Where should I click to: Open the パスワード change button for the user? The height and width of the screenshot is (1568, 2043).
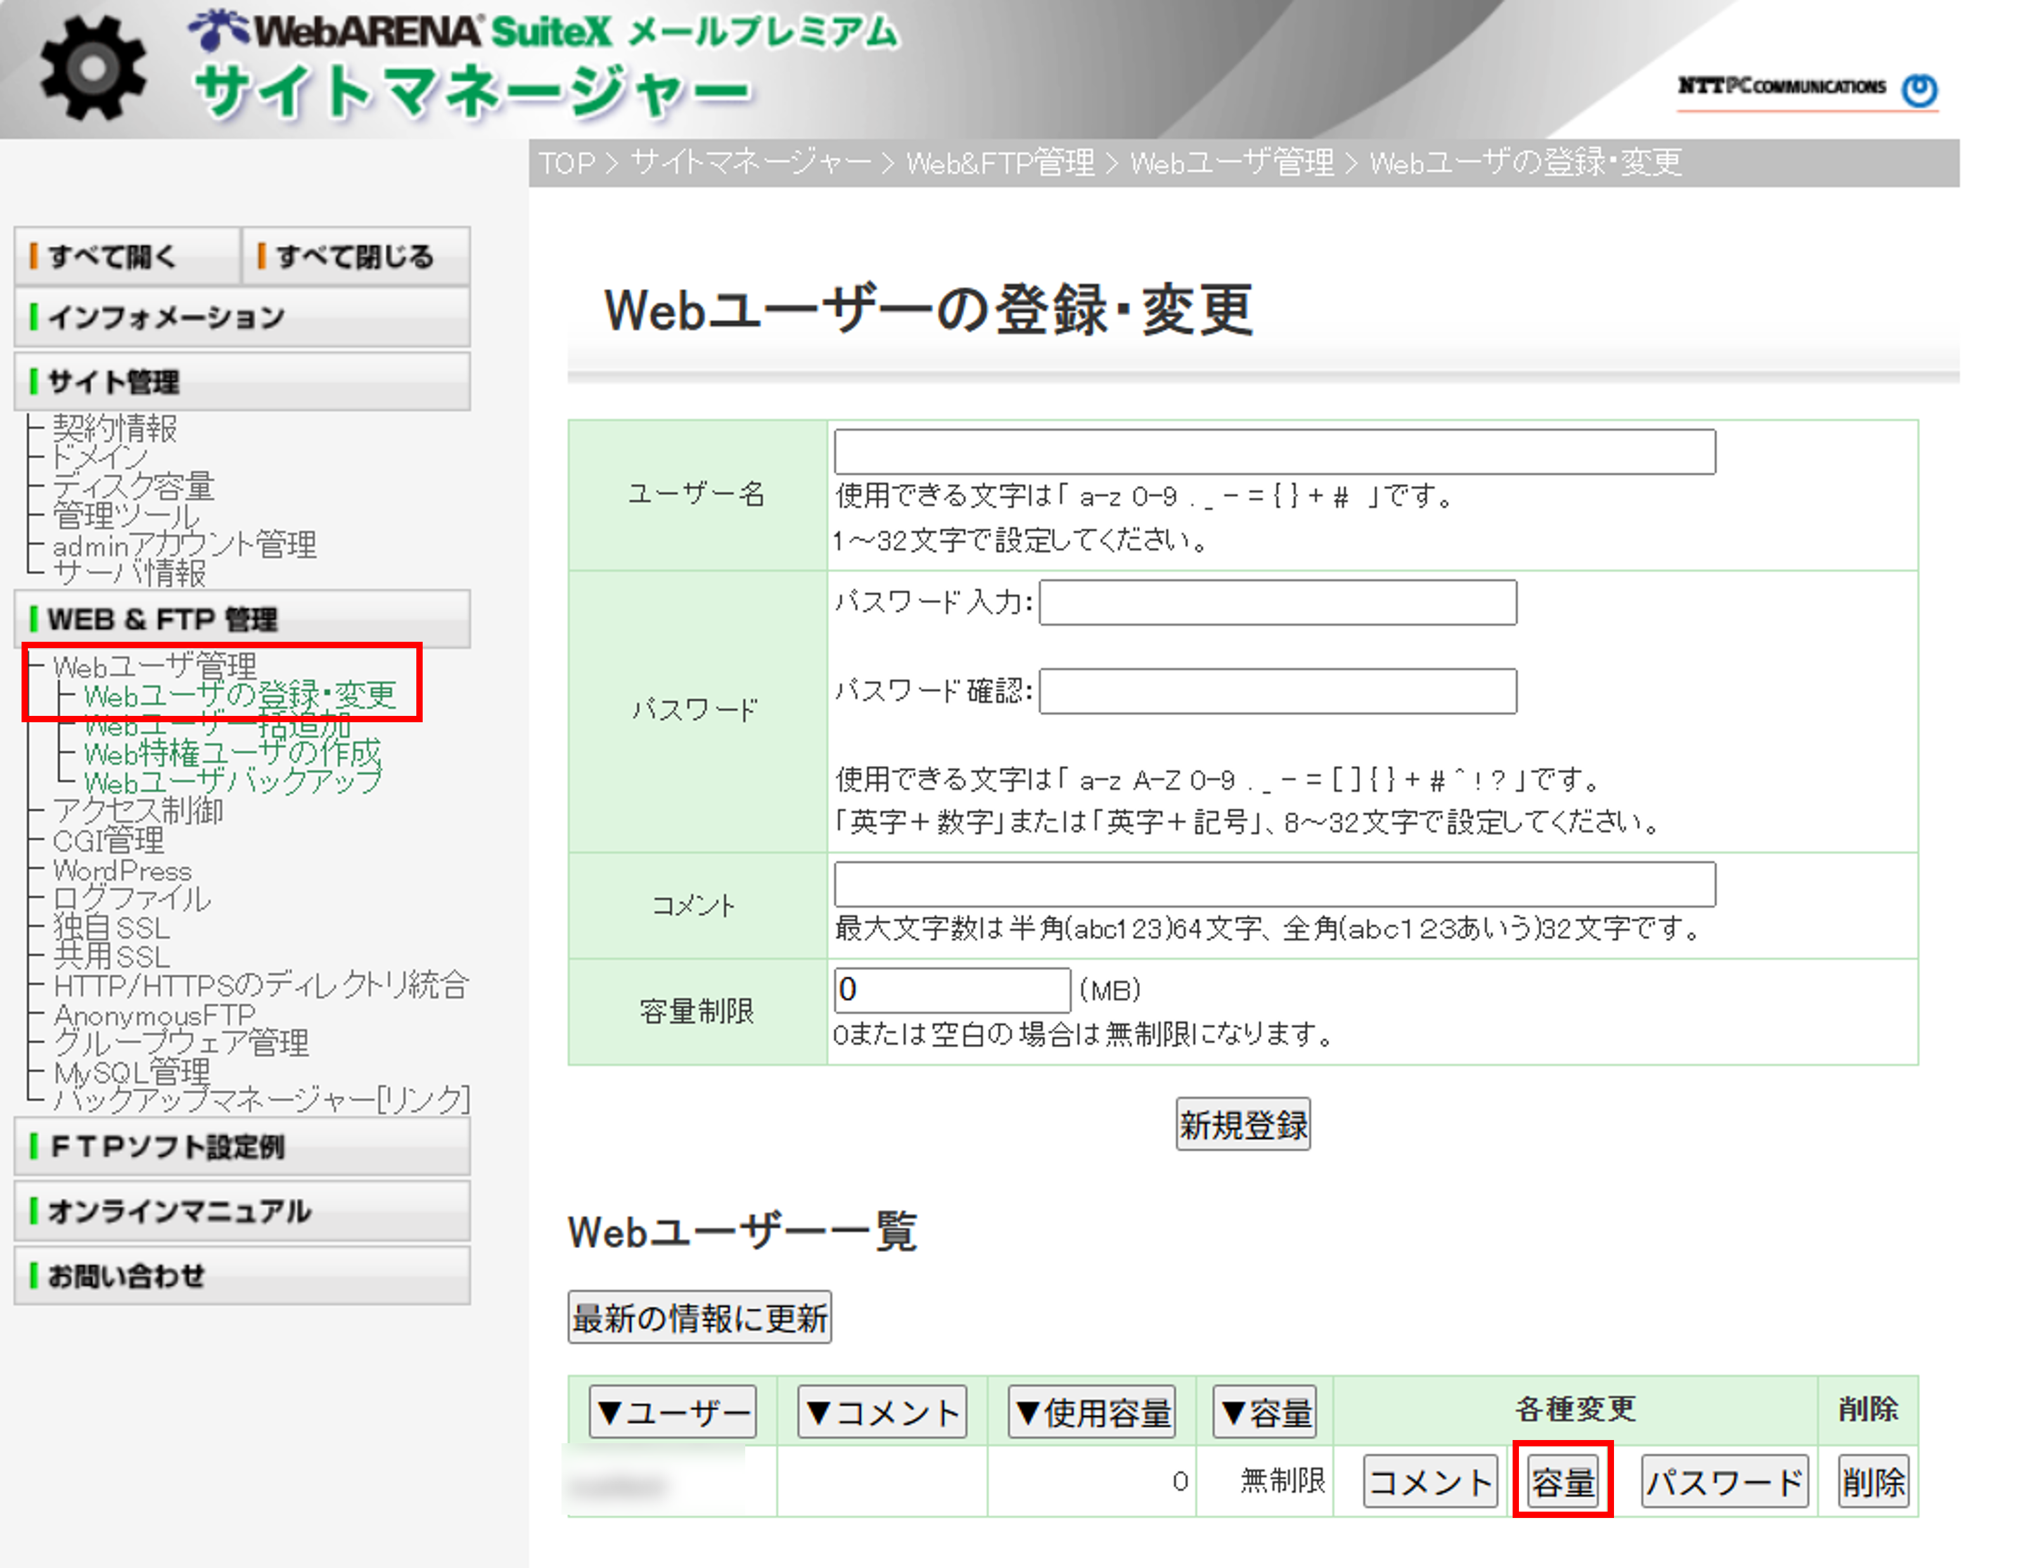point(1724,1481)
